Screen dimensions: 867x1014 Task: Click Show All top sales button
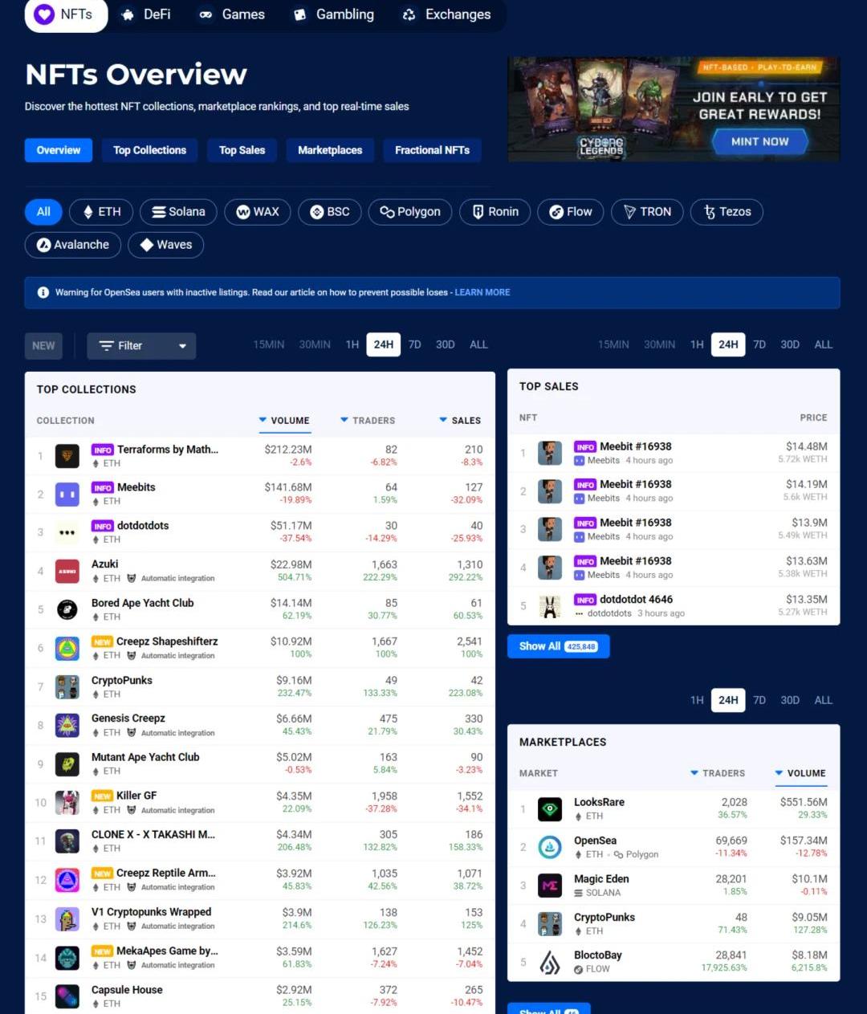(558, 646)
